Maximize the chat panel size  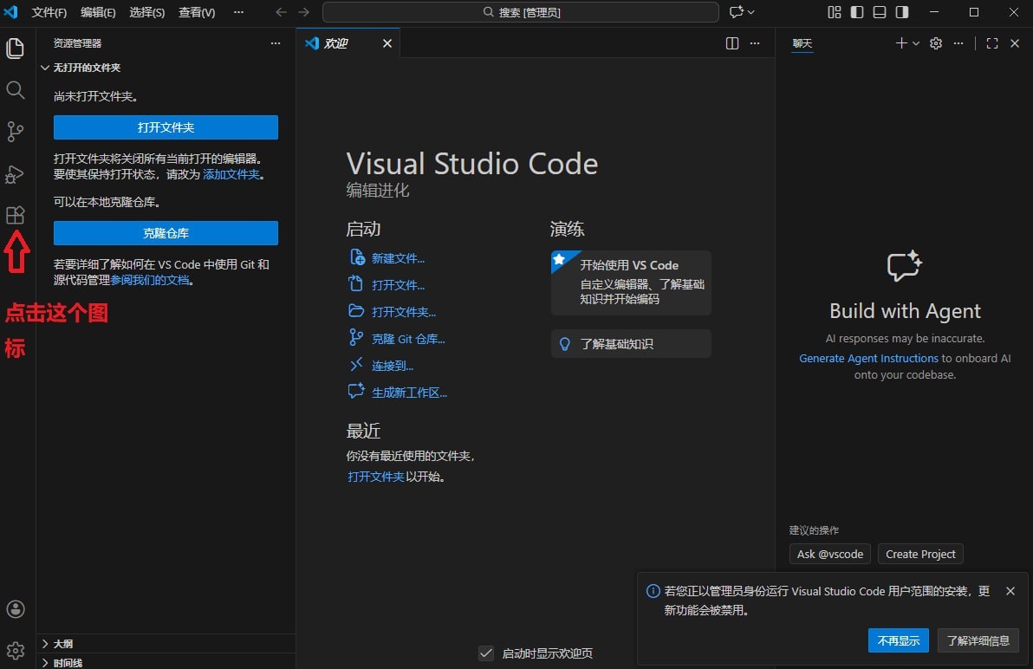click(992, 43)
